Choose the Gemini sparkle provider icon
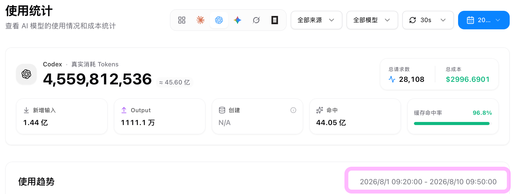Image resolution: width=519 pixels, height=194 pixels. (238, 20)
